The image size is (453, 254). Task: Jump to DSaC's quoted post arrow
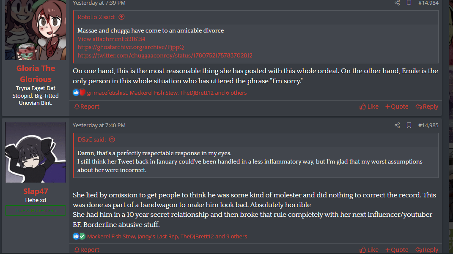tap(112, 139)
